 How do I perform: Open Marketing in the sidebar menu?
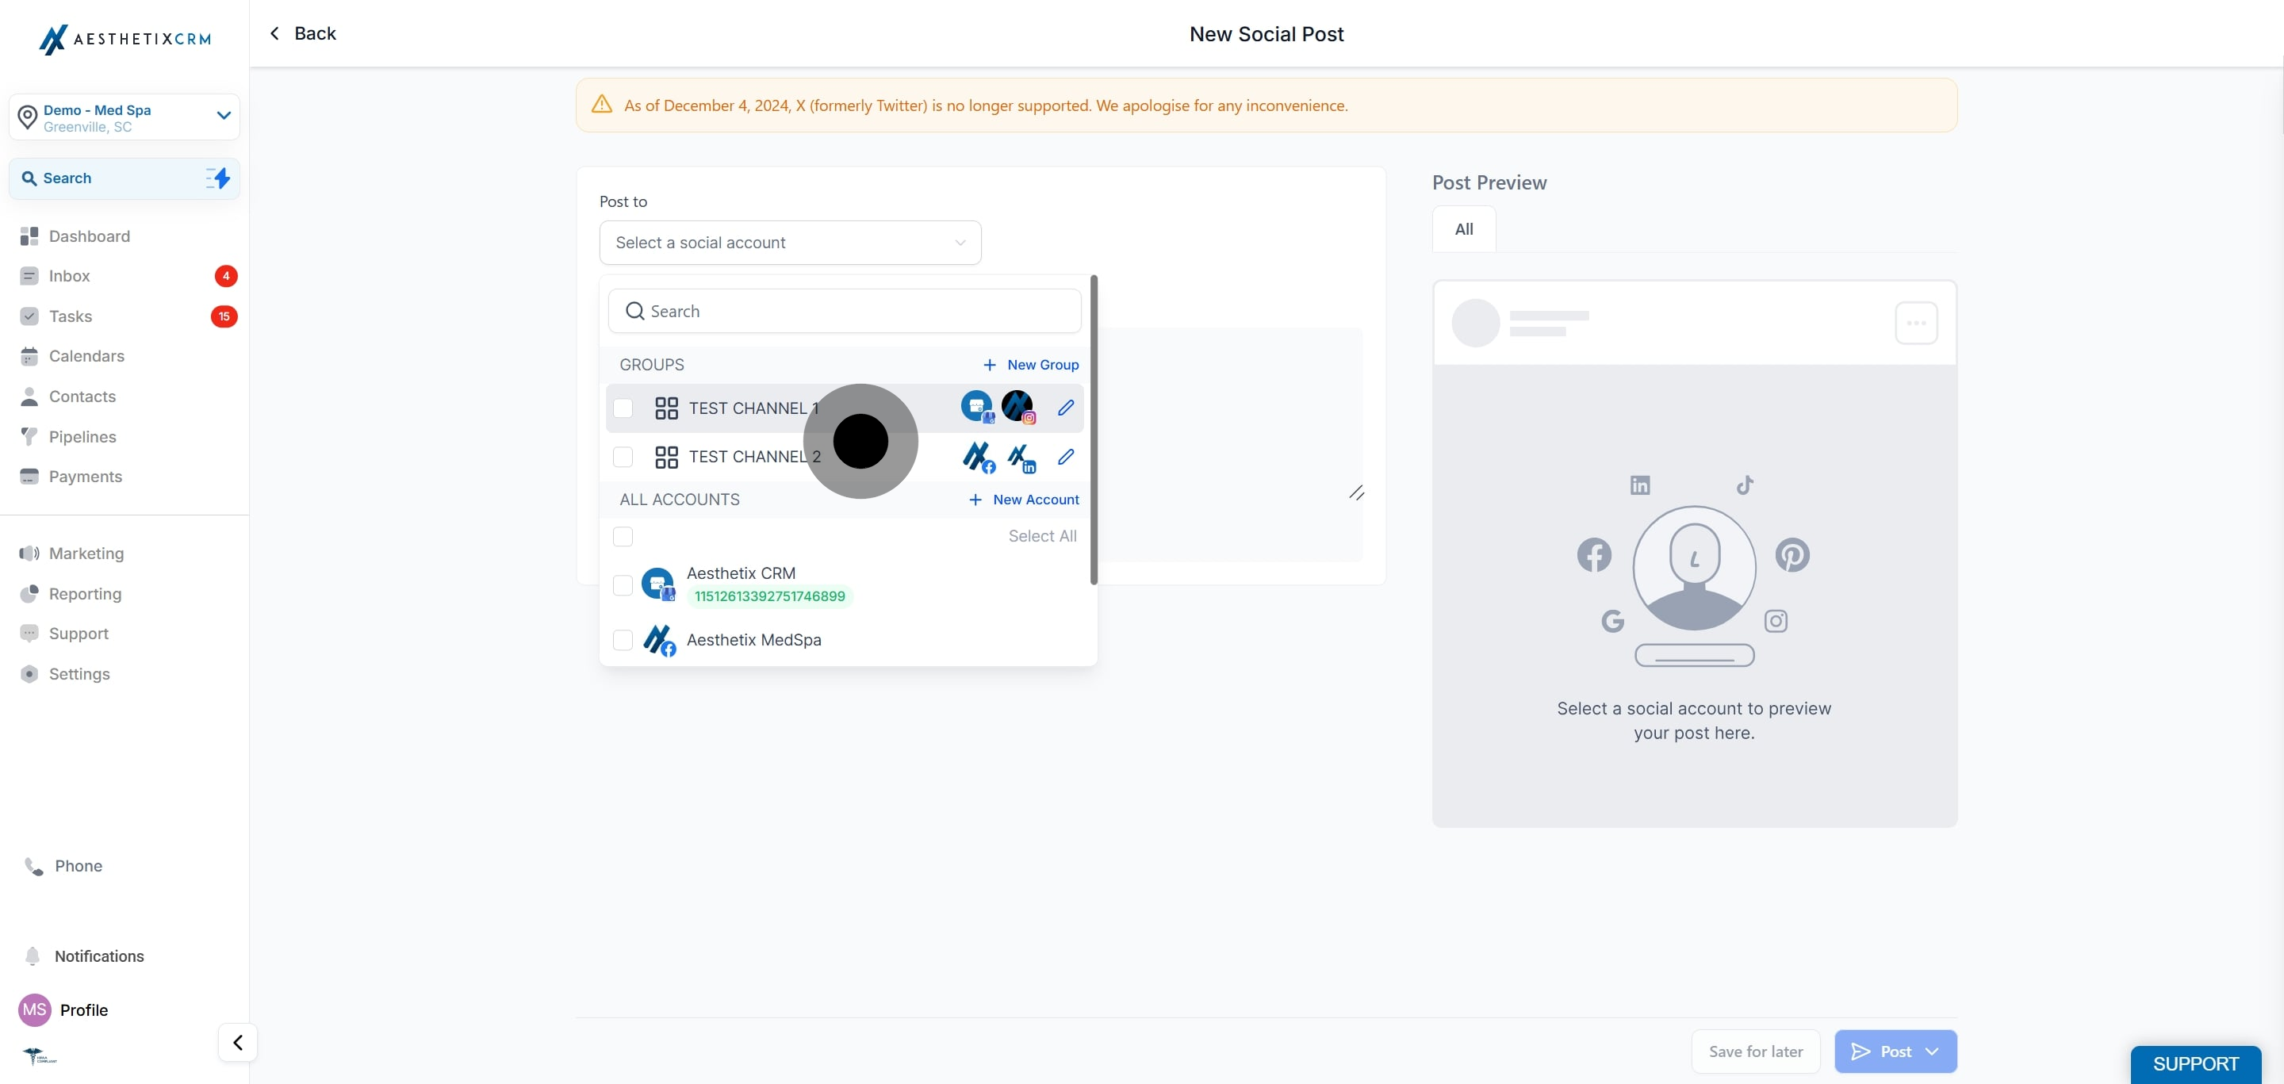point(86,553)
